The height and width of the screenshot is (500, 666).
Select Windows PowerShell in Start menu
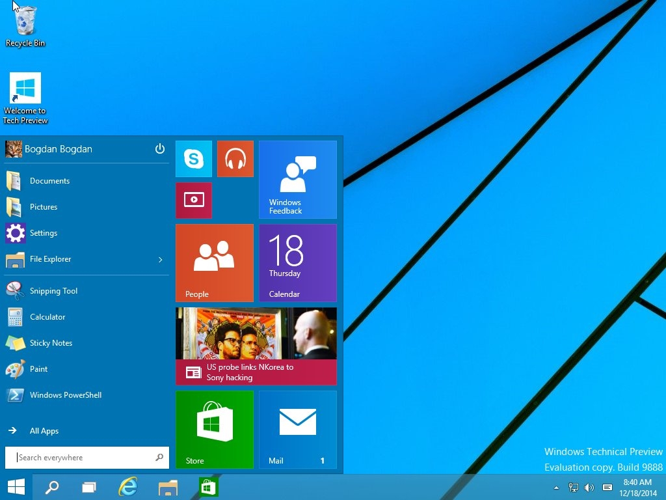pos(65,395)
